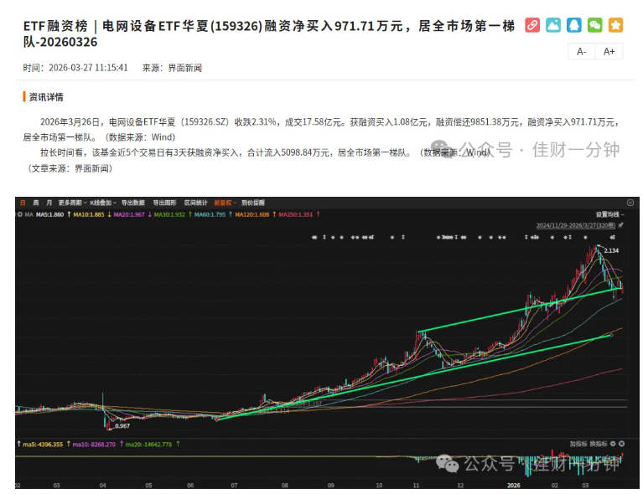The width and height of the screenshot is (643, 494).
Task: Switch chart to daily period 日
Action: (x=23, y=203)
